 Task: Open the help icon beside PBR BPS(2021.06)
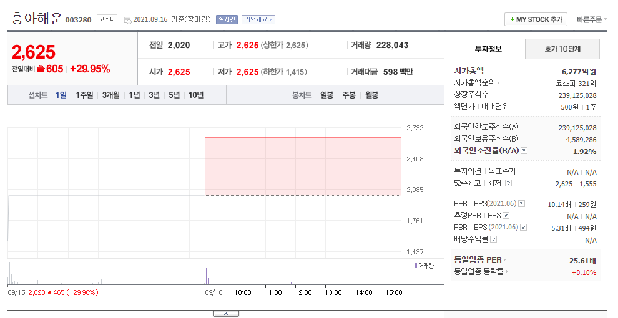pyautogui.click(x=524, y=228)
